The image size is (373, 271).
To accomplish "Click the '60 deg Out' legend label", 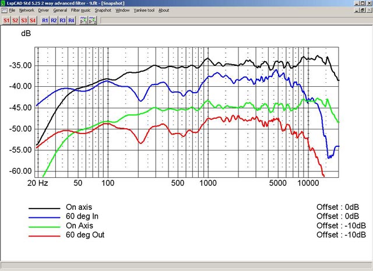I will pyautogui.click(x=85, y=235).
